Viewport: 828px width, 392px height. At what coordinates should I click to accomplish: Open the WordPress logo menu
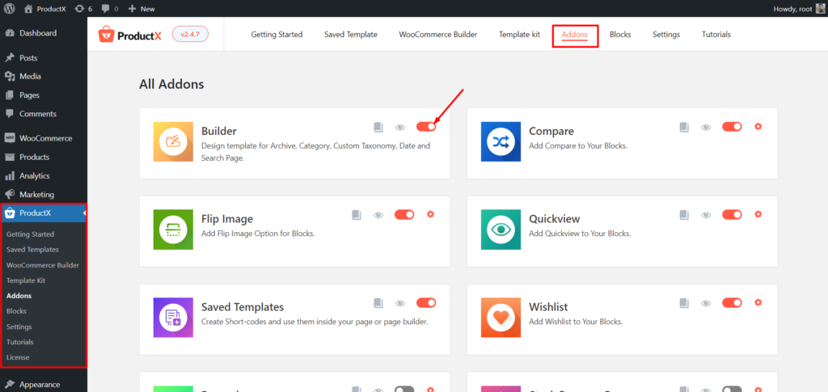point(9,8)
